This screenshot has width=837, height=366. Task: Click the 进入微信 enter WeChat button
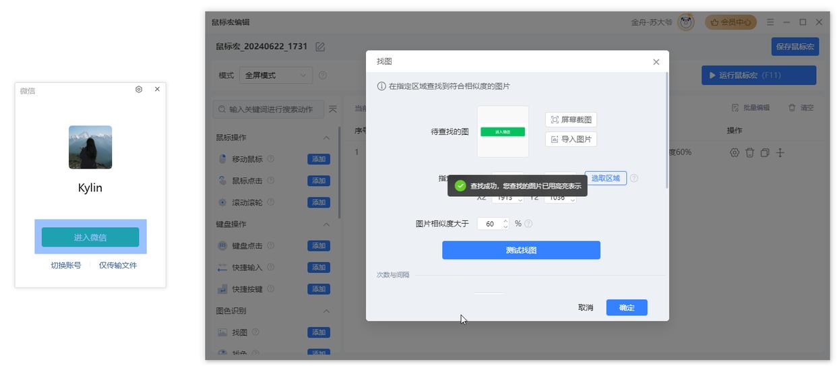pos(90,237)
